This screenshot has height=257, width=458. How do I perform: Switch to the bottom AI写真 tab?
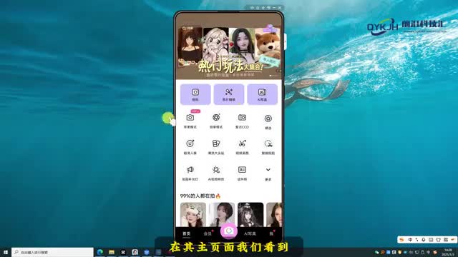(250, 233)
